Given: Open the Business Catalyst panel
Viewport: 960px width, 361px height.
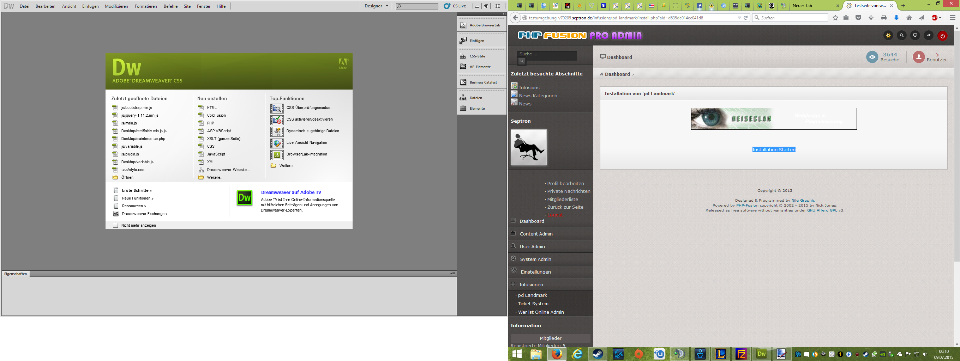Looking at the screenshot, I should click(482, 82).
